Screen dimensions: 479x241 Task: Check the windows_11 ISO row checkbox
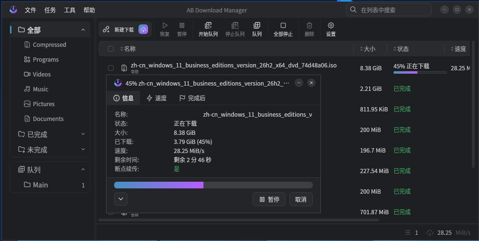click(111, 68)
